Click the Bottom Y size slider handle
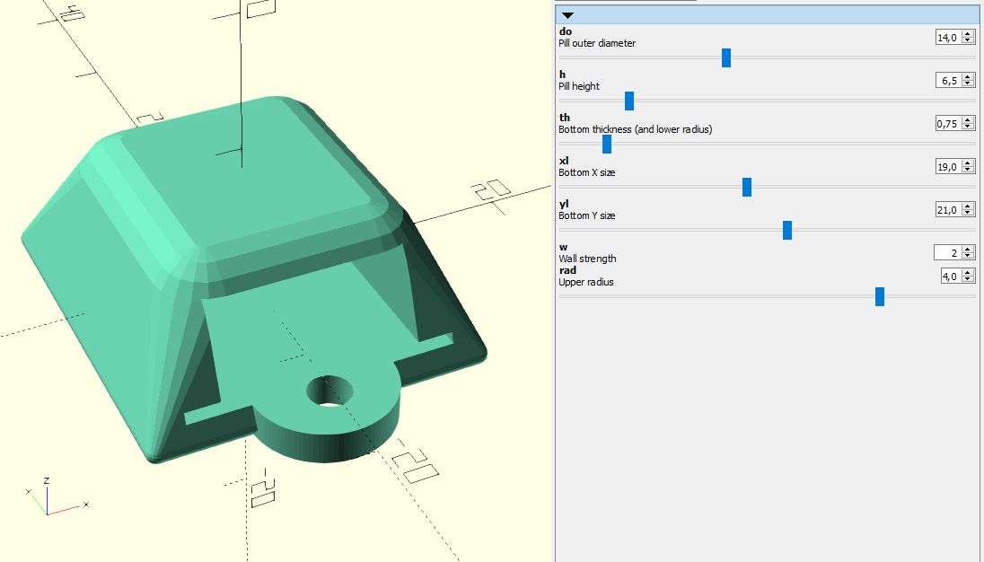The image size is (984, 562). tap(787, 230)
